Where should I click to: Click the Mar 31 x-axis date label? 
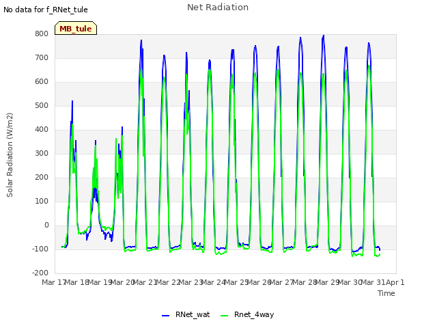373,282
